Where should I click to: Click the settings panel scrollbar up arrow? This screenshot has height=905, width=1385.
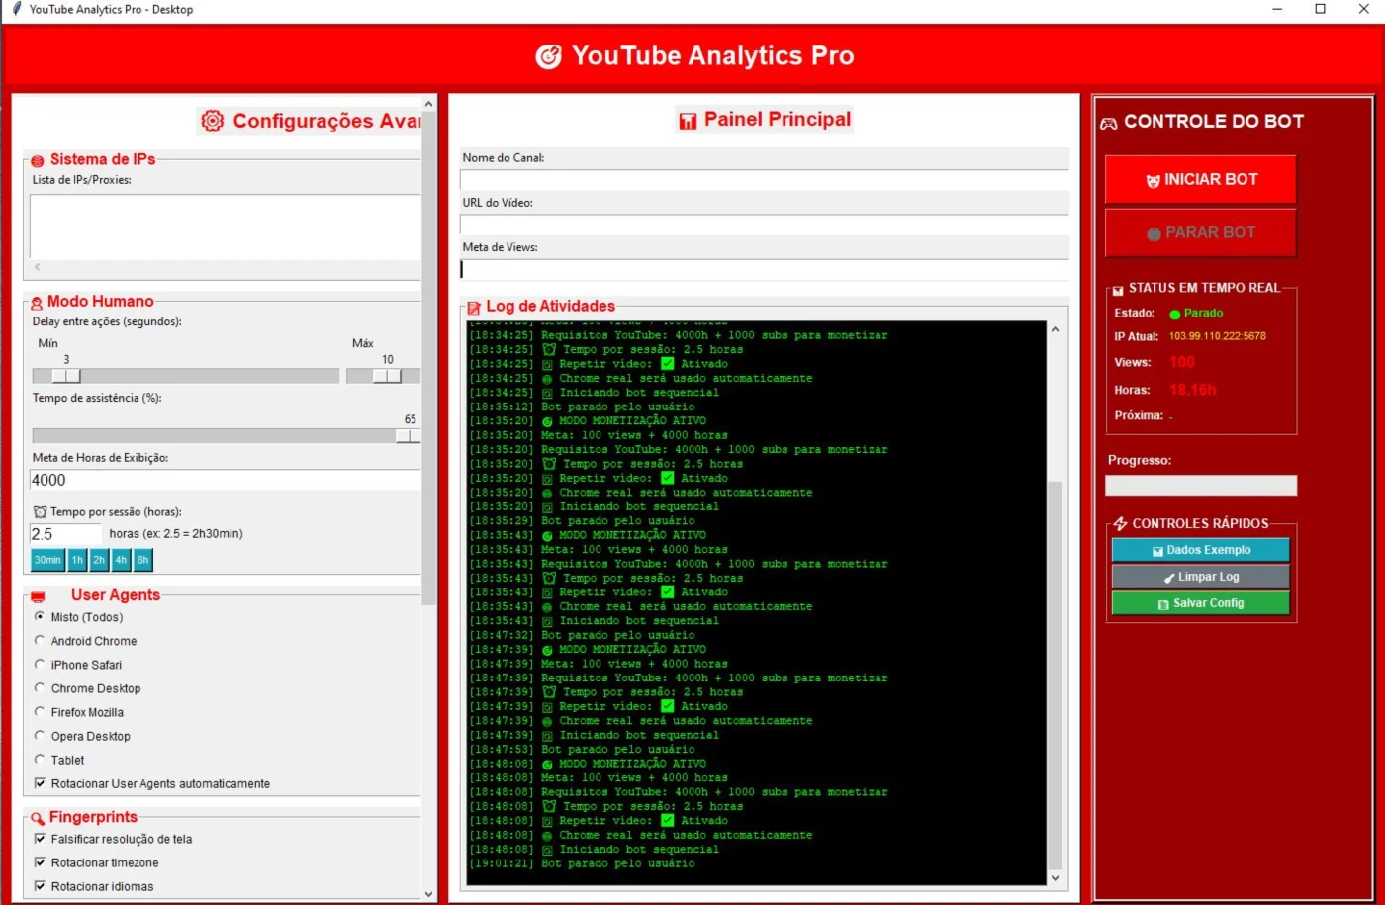point(428,104)
